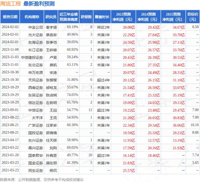This screenshot has height=182, width=200.
Task: Click target price 8.86
Action: click(x=195, y=132)
